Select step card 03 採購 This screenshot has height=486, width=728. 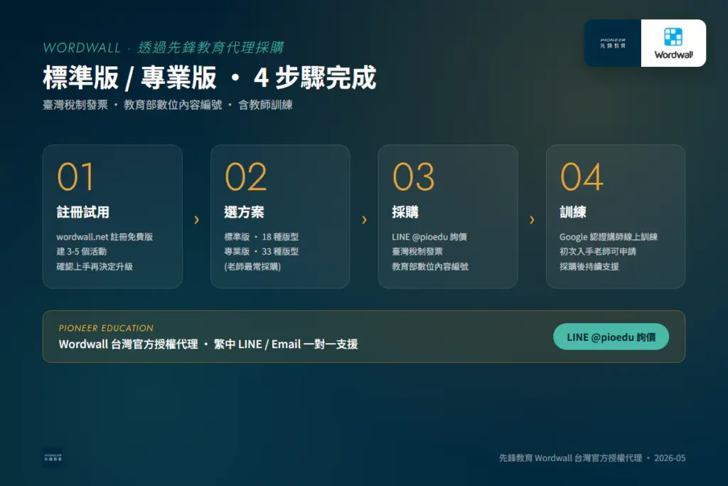click(448, 216)
